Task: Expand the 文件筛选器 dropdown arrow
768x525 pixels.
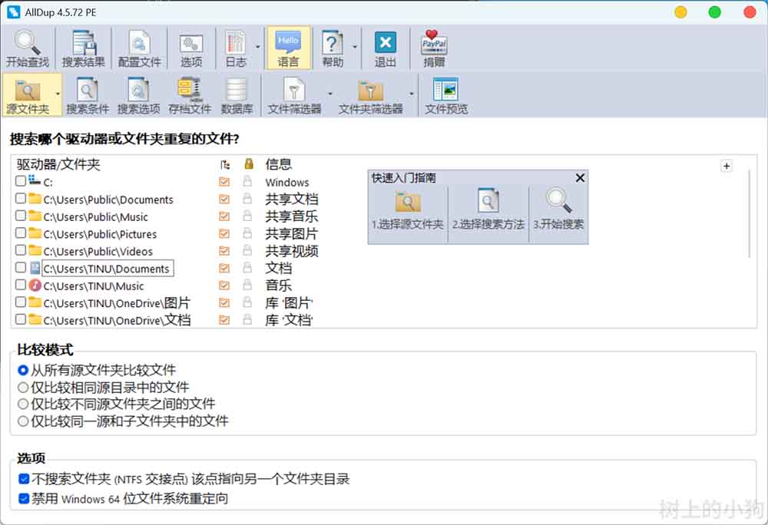Action: click(x=330, y=94)
